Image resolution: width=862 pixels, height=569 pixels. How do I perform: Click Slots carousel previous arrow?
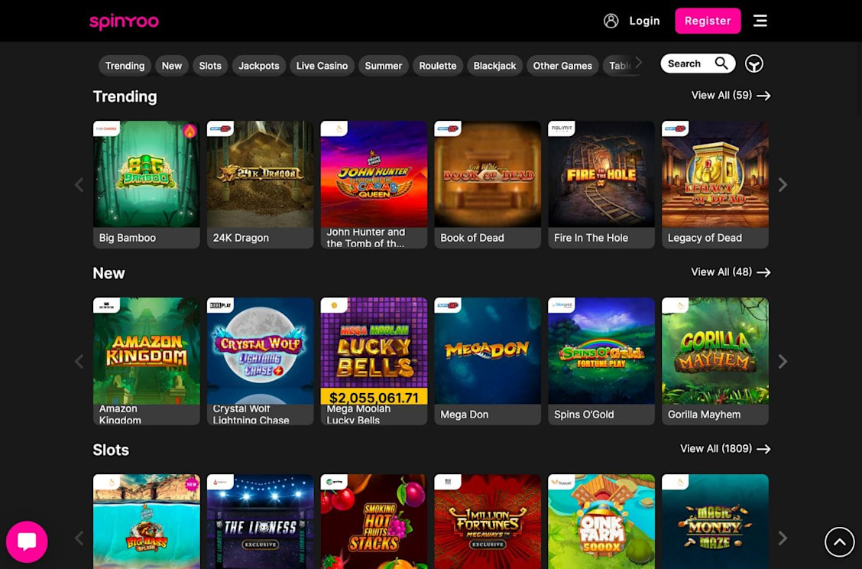pyautogui.click(x=79, y=538)
